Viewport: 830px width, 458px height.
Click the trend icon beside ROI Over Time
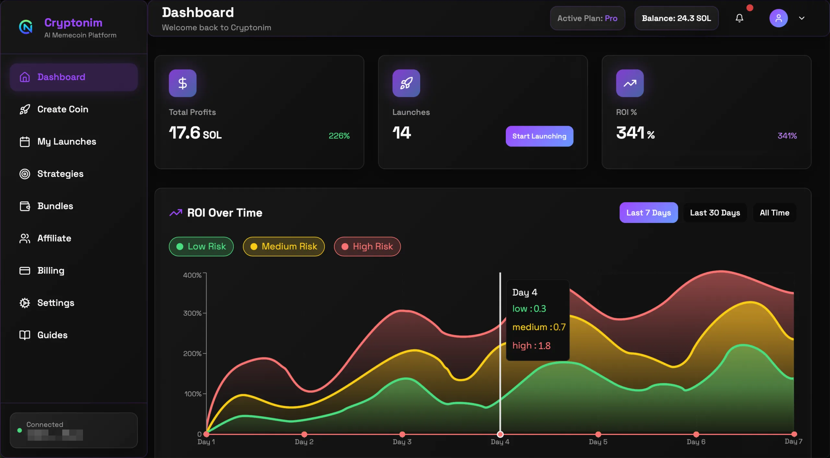[x=176, y=213]
